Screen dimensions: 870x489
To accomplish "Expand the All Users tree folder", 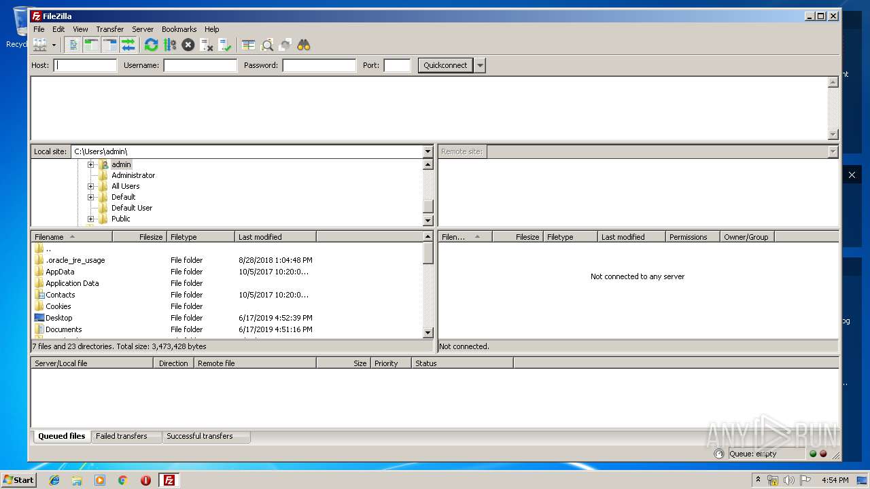I will tap(90, 186).
